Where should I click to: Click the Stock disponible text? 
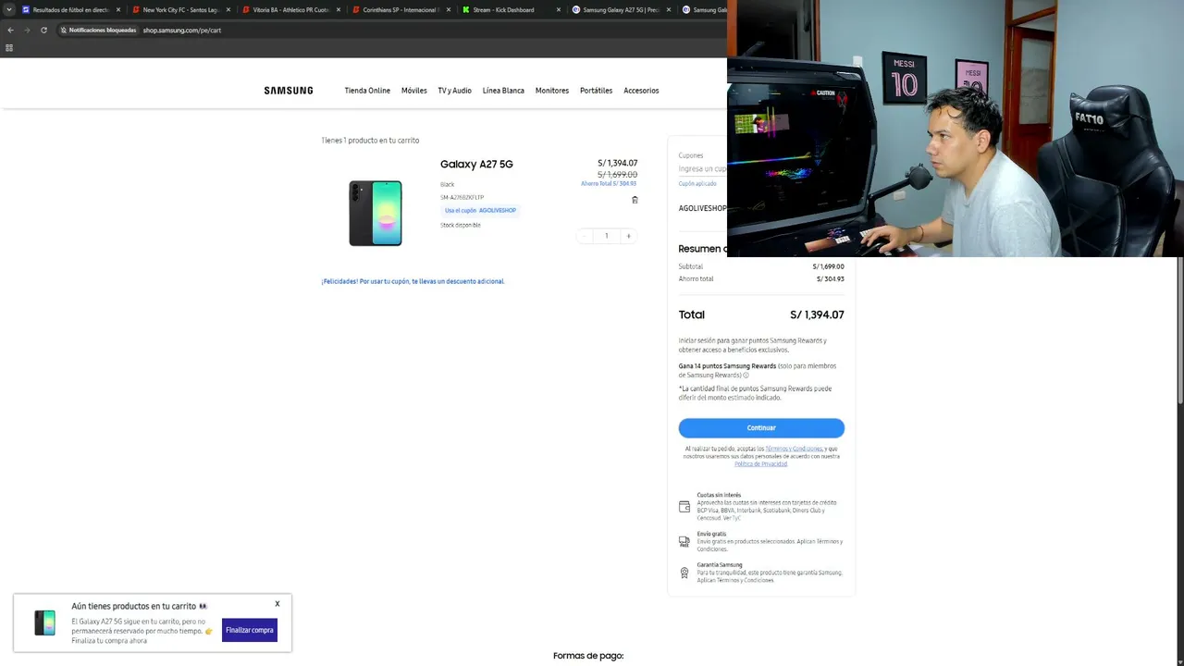461,226
